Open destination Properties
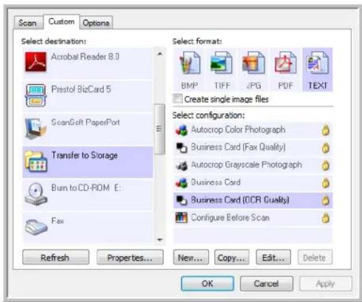 coord(130,257)
